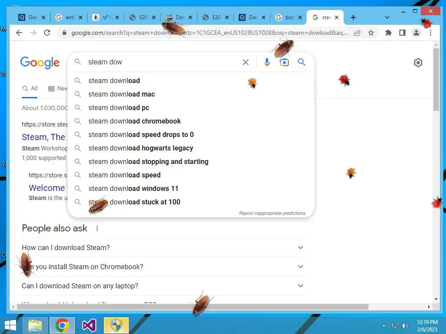The width and height of the screenshot is (446, 334).
Task: Close the "anti" tab
Action: (81, 17)
